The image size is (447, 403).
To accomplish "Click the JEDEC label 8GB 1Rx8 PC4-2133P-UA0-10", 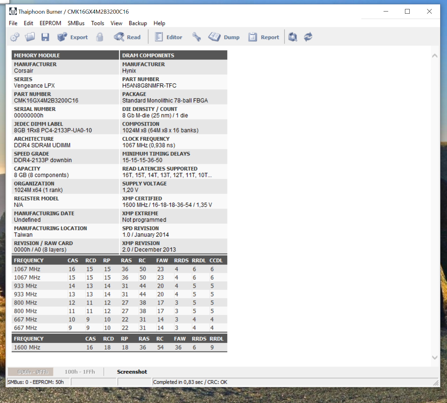I will [53, 130].
